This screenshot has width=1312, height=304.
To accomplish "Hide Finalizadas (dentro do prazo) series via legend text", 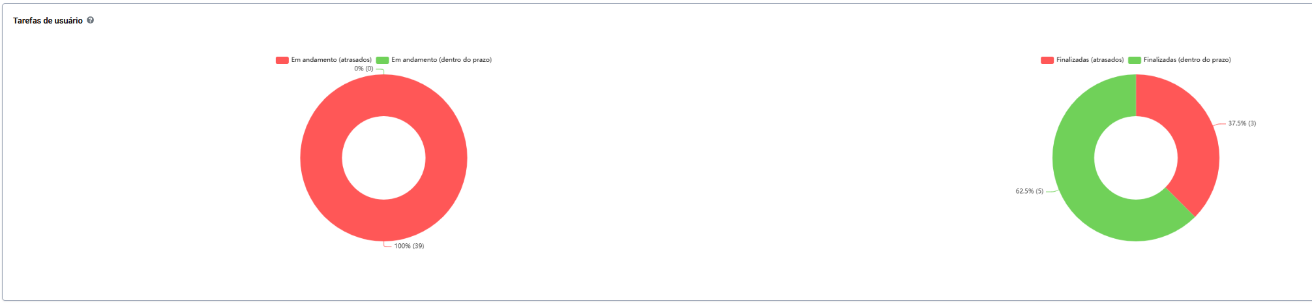I will click(1187, 60).
